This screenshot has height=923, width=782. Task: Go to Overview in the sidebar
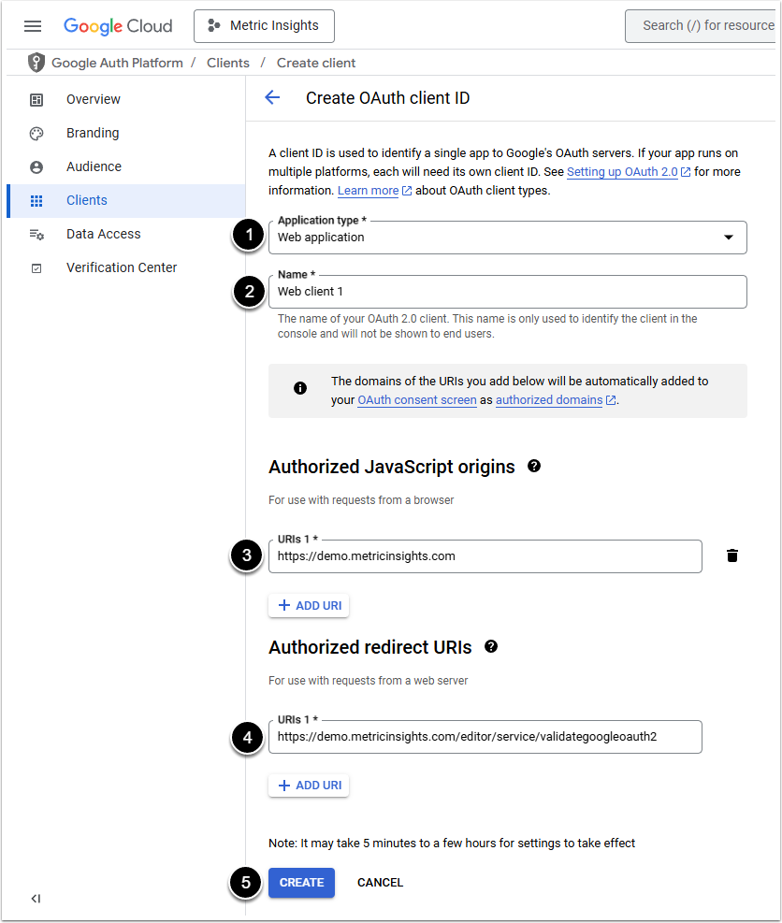pos(94,99)
